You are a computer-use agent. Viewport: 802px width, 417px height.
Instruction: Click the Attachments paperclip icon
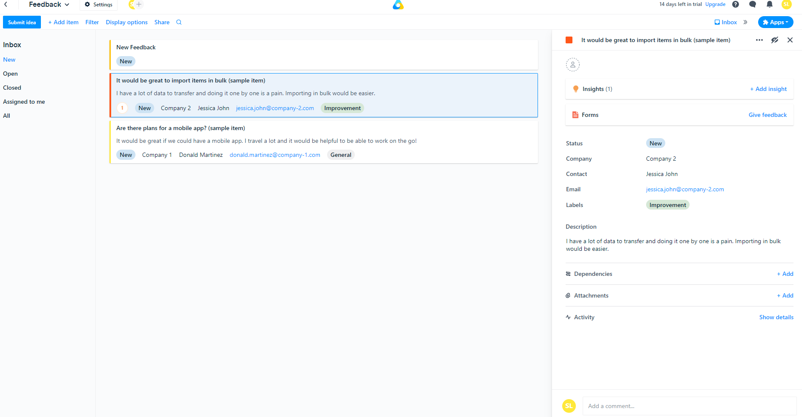tap(568, 295)
